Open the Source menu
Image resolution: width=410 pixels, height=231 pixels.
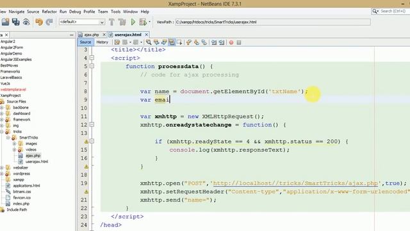pyautogui.click(x=33, y=12)
